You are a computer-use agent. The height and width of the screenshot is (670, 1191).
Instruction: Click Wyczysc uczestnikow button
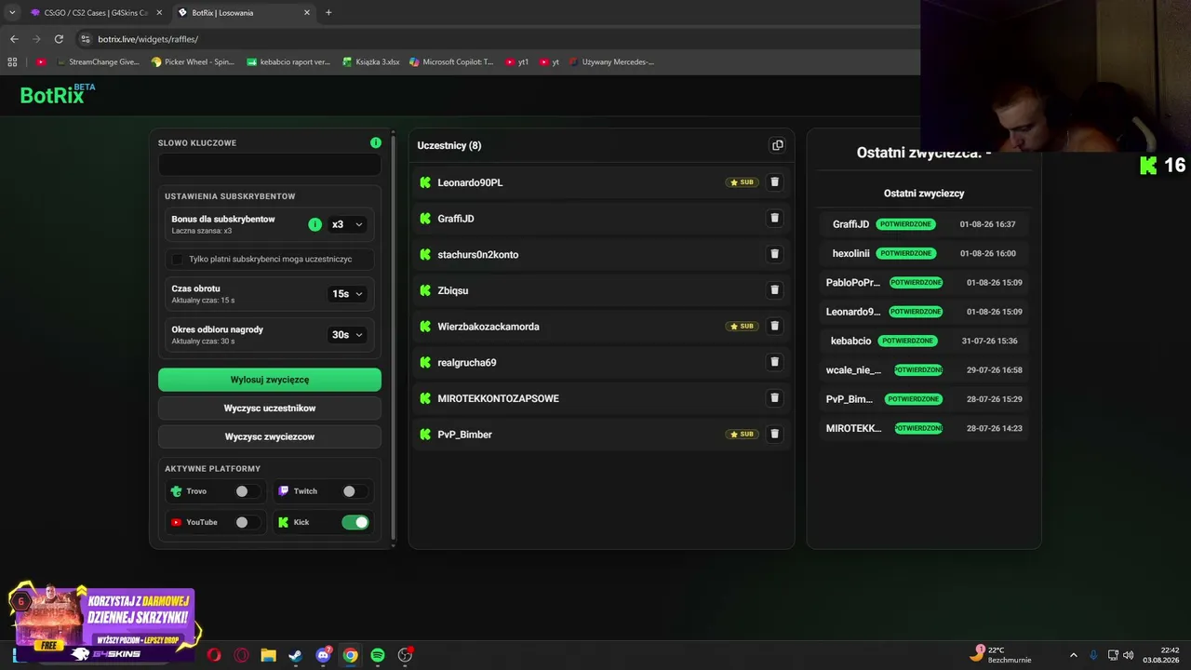270,409
